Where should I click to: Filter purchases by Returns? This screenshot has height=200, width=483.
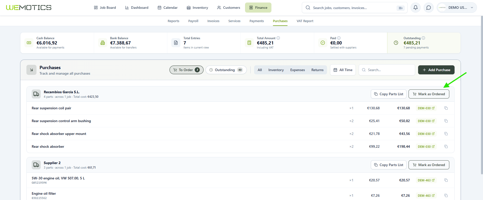317,70
